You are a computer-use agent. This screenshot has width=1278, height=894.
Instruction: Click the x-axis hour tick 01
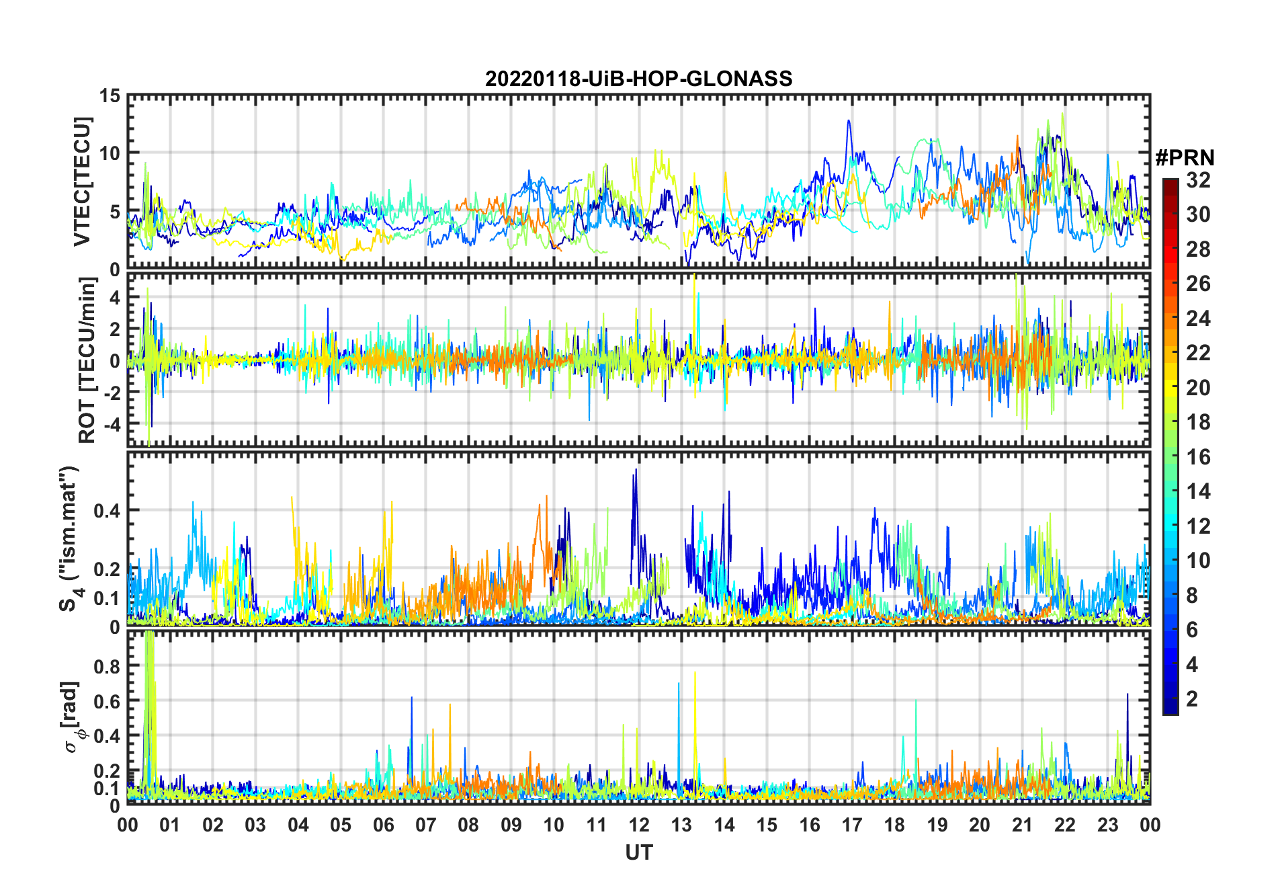coord(170,825)
